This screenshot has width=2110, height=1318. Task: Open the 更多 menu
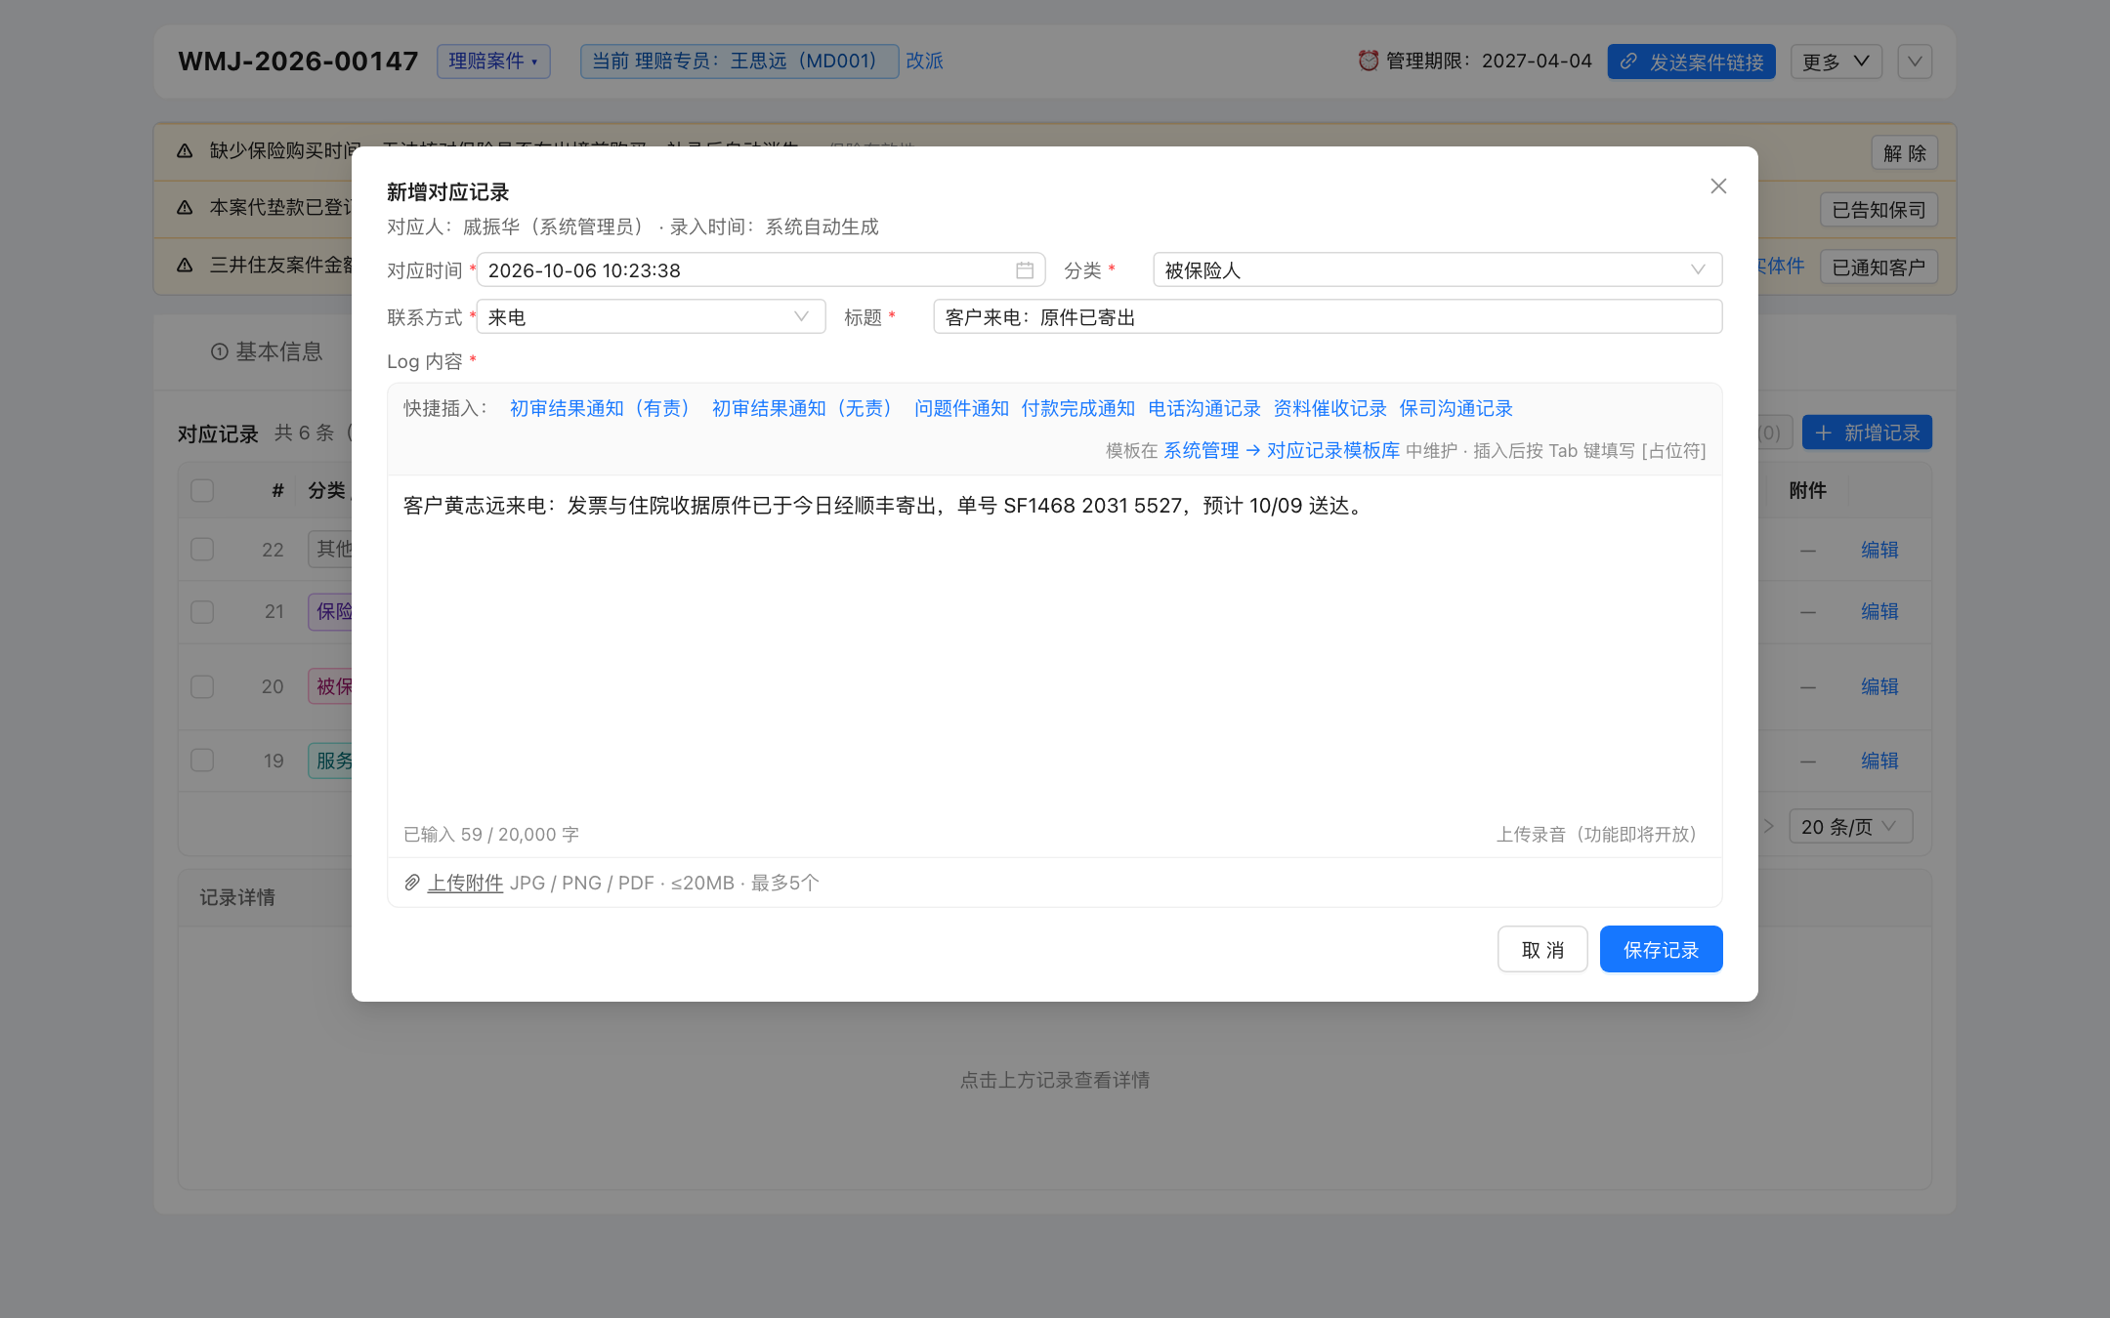[1836, 62]
